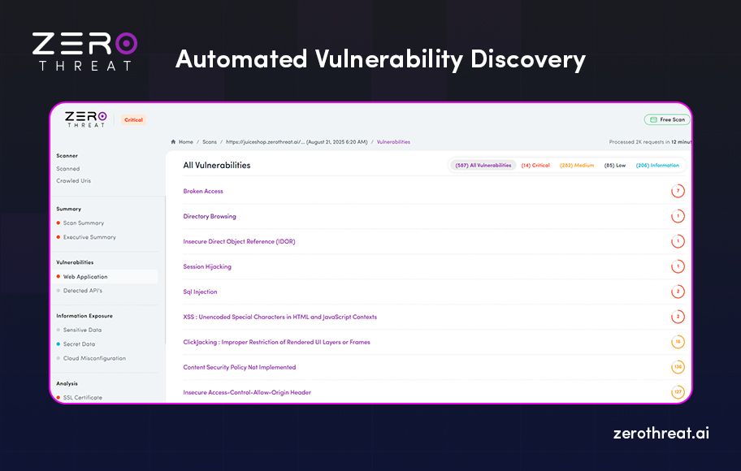
Task: Select the Information filter tab
Action: click(x=659, y=165)
